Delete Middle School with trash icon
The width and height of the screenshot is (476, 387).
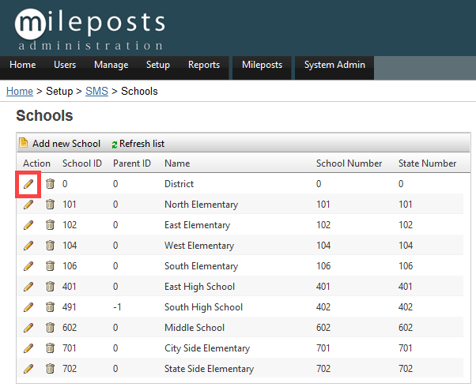click(x=50, y=328)
